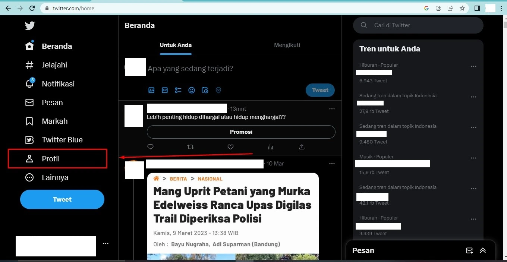Expand the Pesan drawer chevrons
Image resolution: width=507 pixels, height=262 pixels.
coord(483,251)
